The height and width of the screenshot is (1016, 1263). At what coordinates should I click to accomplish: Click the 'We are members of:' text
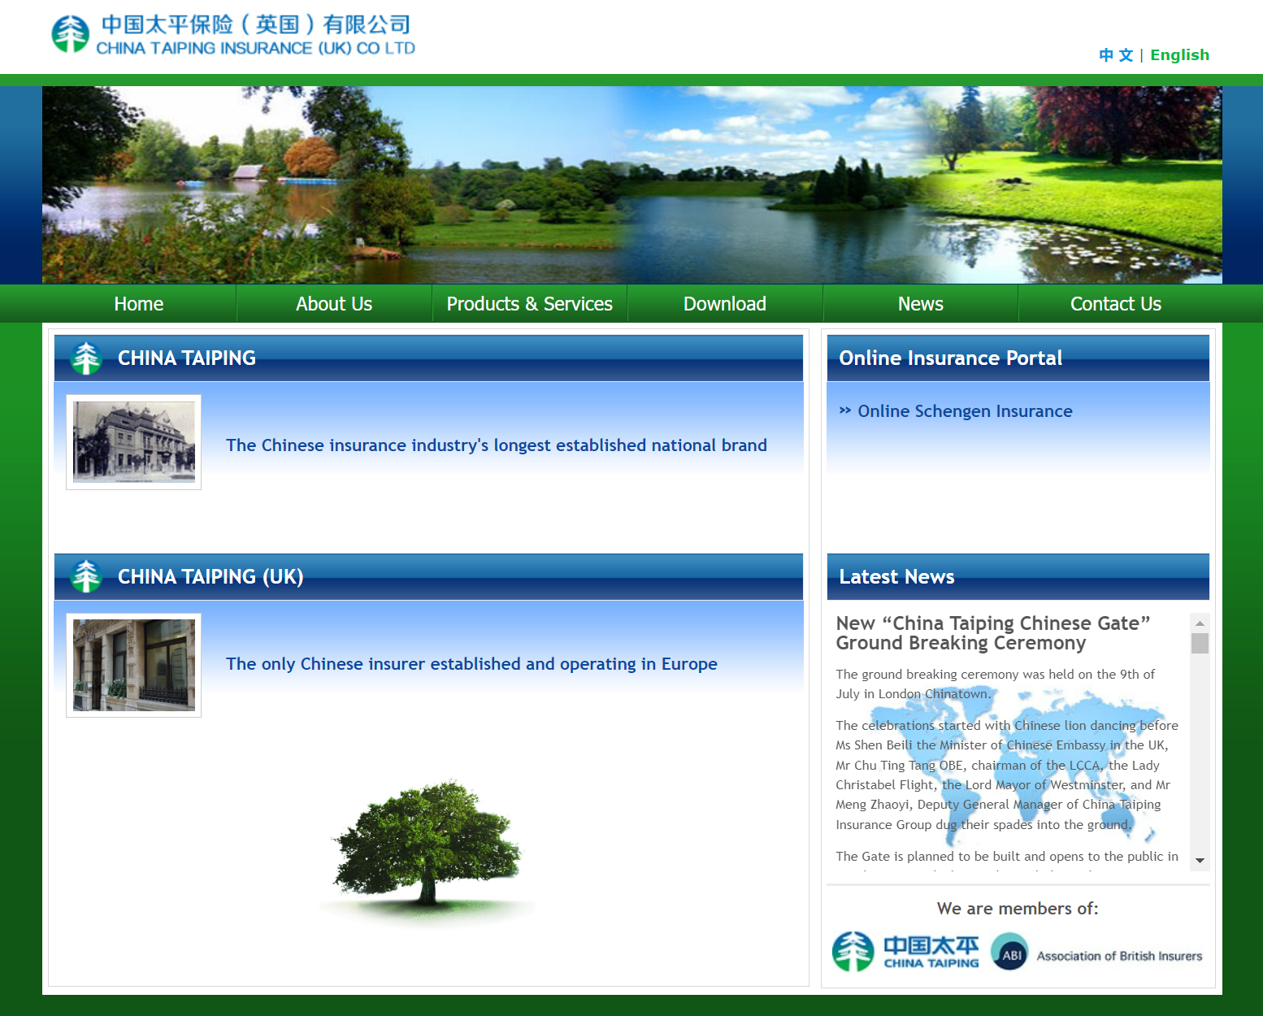1018,909
